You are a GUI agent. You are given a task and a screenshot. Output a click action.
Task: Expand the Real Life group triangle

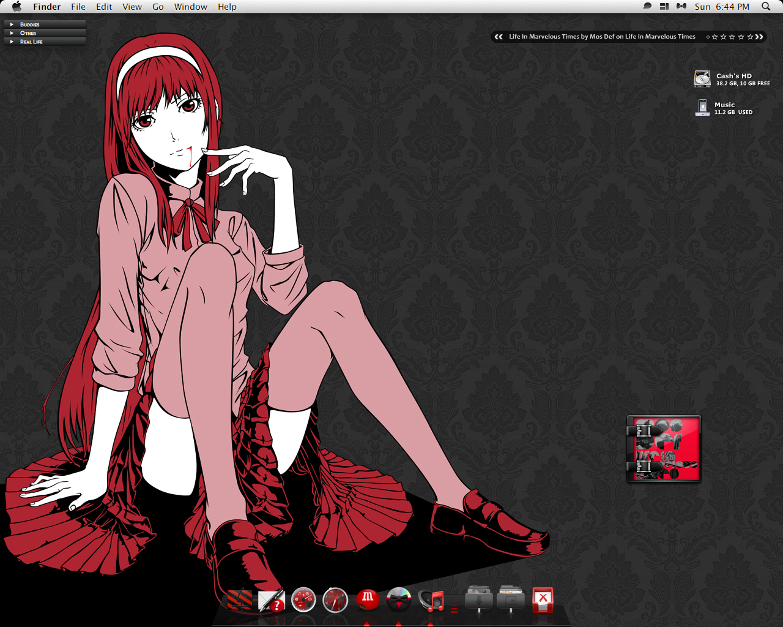[12, 42]
